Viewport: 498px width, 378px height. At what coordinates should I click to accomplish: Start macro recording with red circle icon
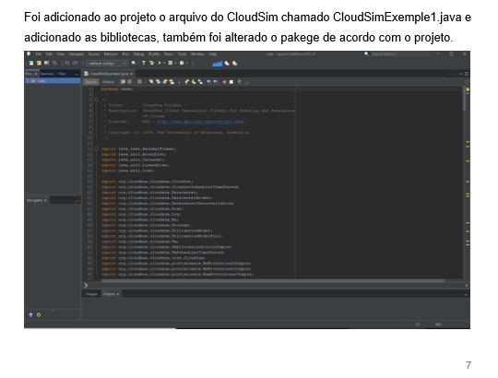click(224, 82)
